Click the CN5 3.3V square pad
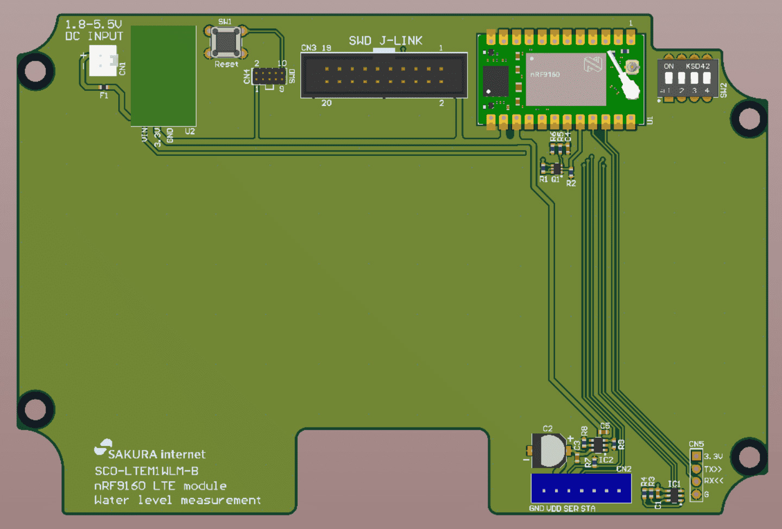This screenshot has width=782, height=529. pyautogui.click(x=696, y=456)
